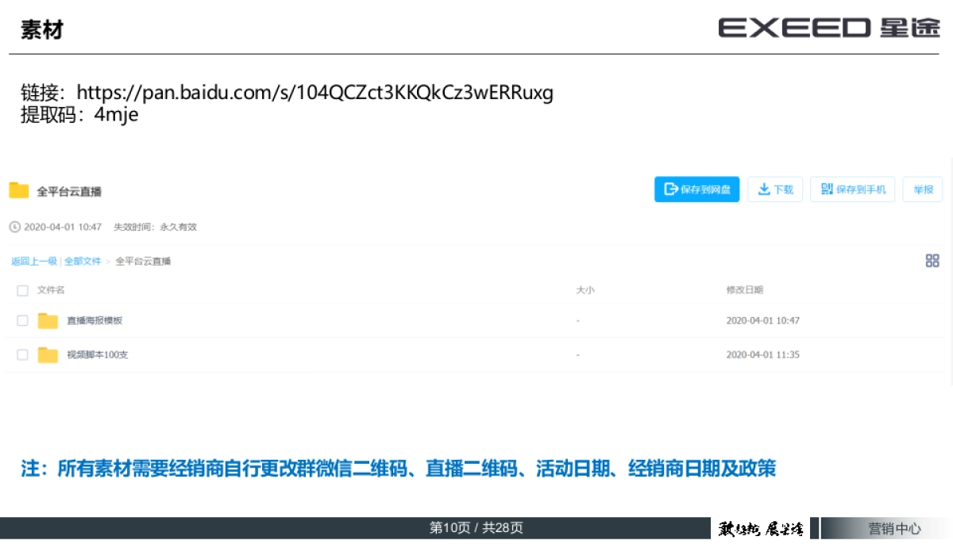
Task: Toggle the select-all checkbox beside 文件名
Action: (x=22, y=290)
